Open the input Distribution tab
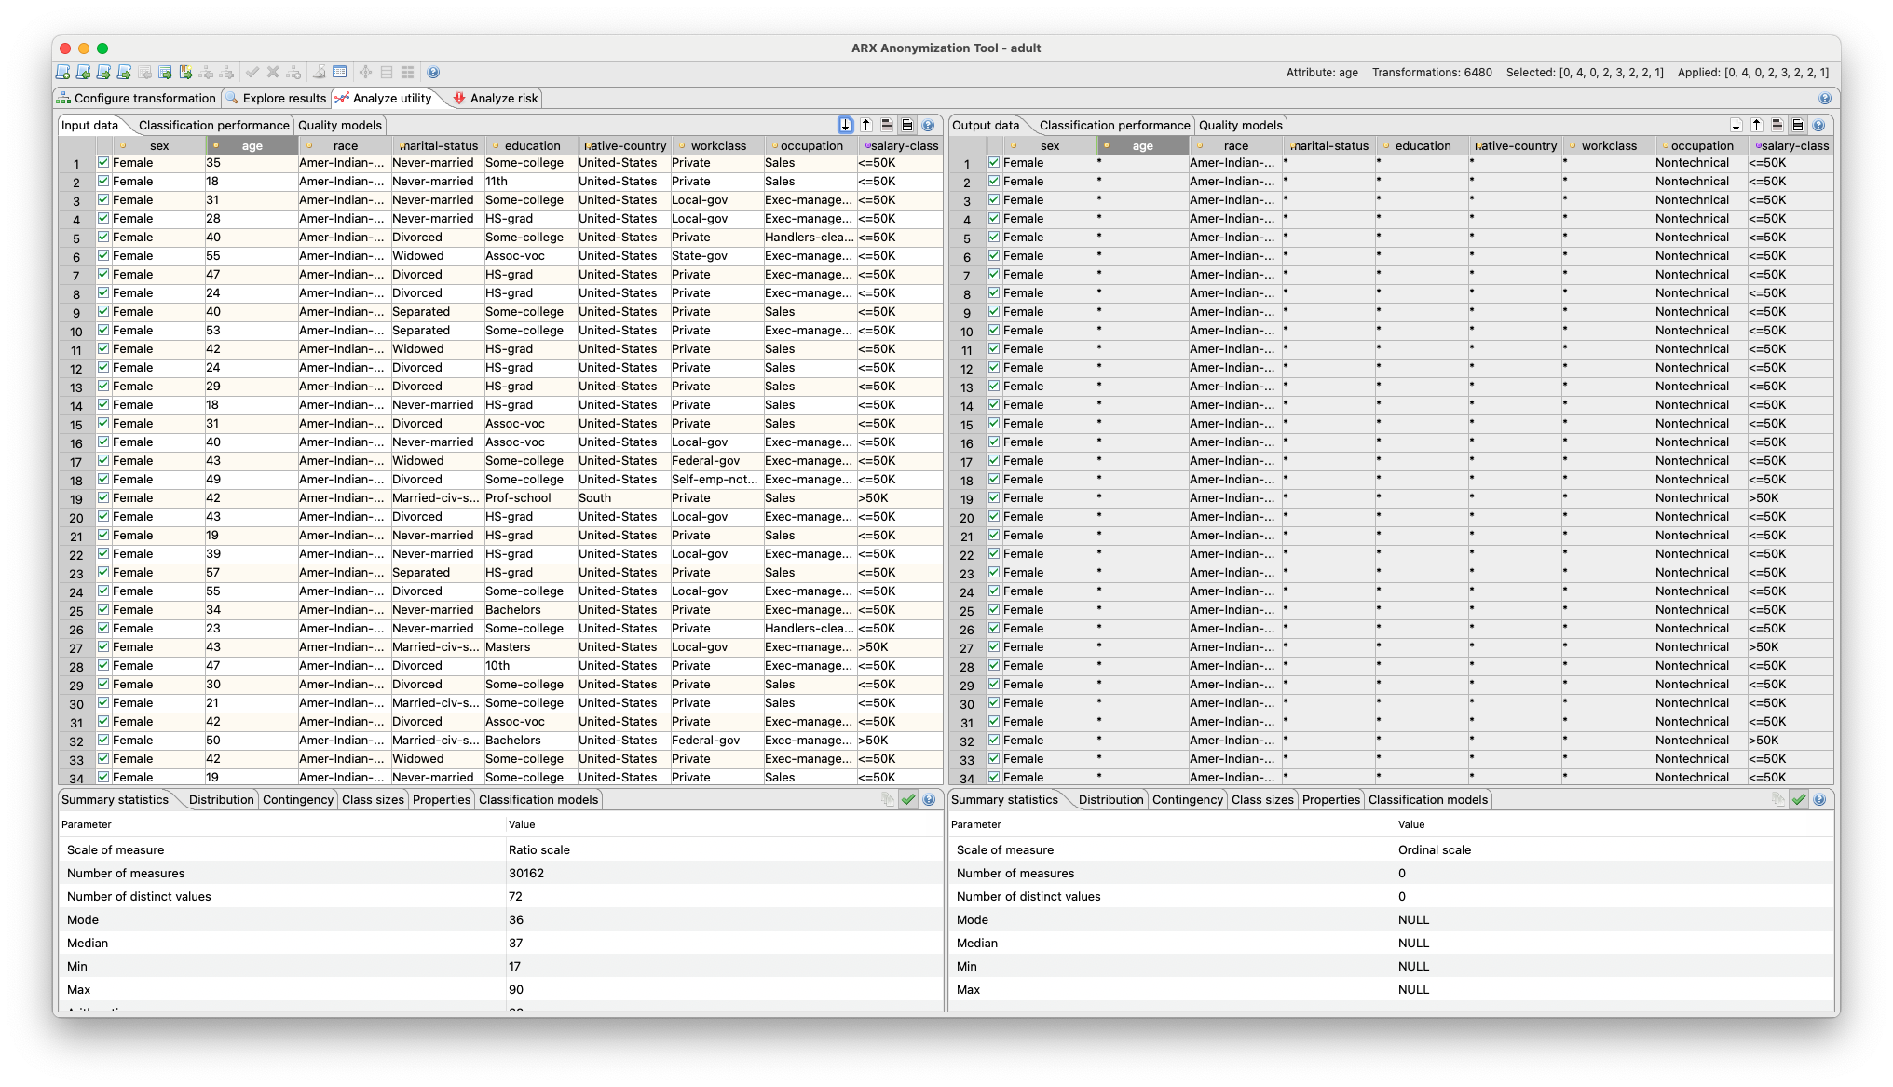Image resolution: width=1893 pixels, height=1087 pixels. [221, 799]
